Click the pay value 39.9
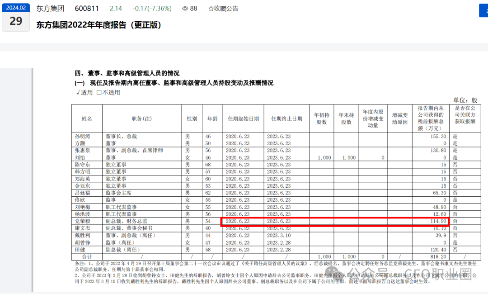Screen dimensions: 488x294 (441, 236)
